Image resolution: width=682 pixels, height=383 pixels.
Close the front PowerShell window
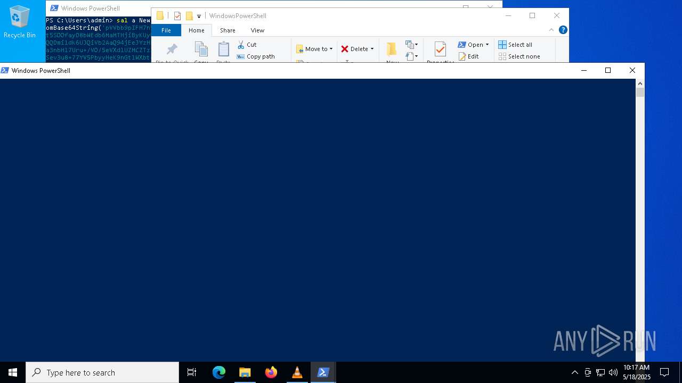(632, 70)
